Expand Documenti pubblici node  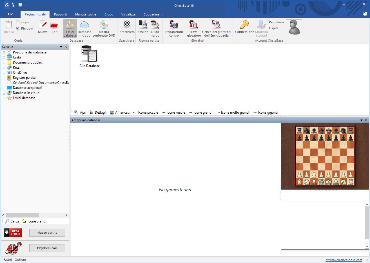pyautogui.click(x=4, y=63)
